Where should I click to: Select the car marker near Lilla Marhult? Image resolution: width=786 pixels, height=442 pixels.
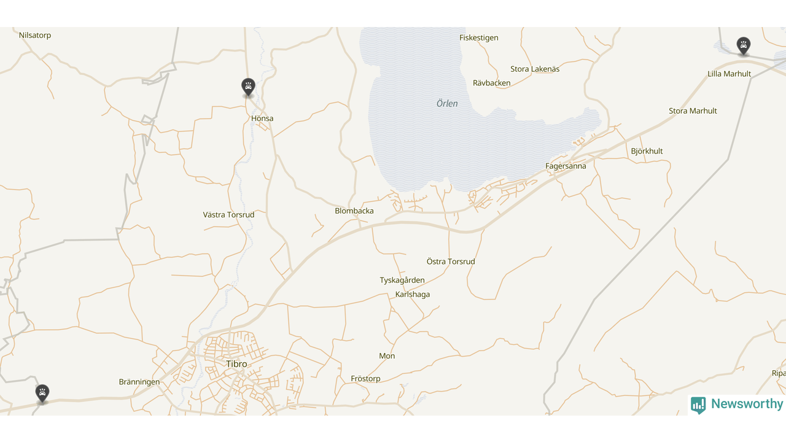pos(744,46)
